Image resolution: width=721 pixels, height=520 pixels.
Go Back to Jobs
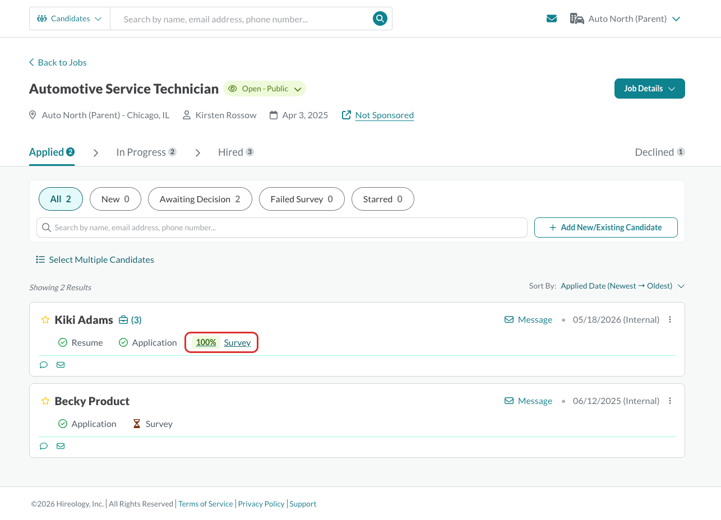[x=58, y=62]
